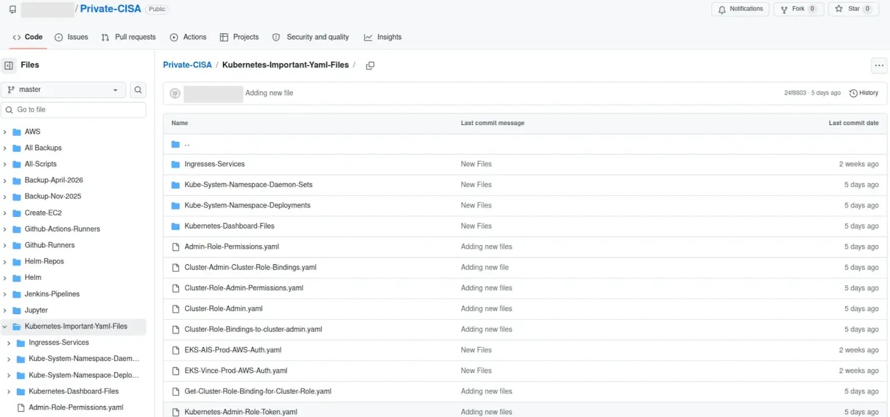The width and height of the screenshot is (890, 417).
Task: Click the Notifications button
Action: click(x=740, y=9)
